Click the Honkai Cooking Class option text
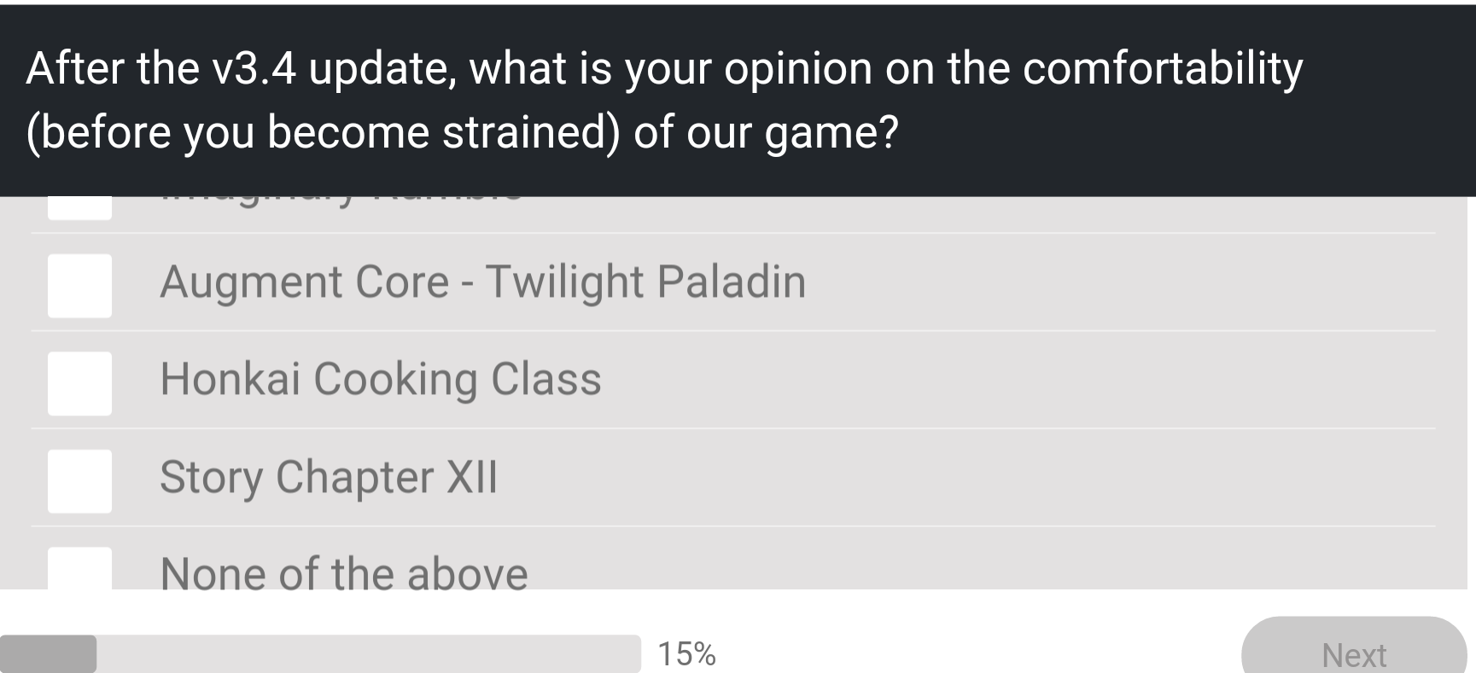 [x=381, y=380]
